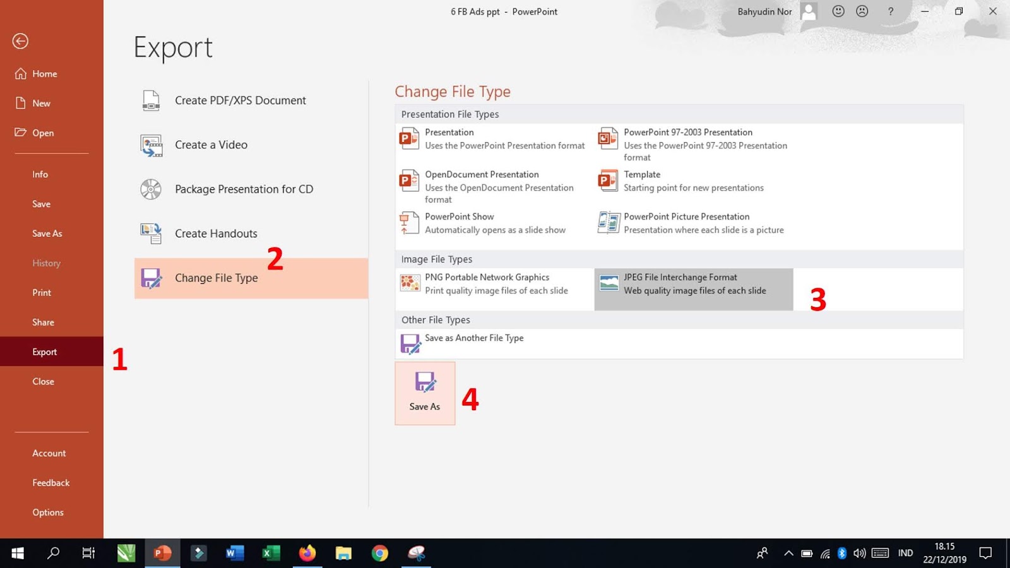Click 'Web quality image files of each slide' text
The image size is (1010, 568).
695,291
